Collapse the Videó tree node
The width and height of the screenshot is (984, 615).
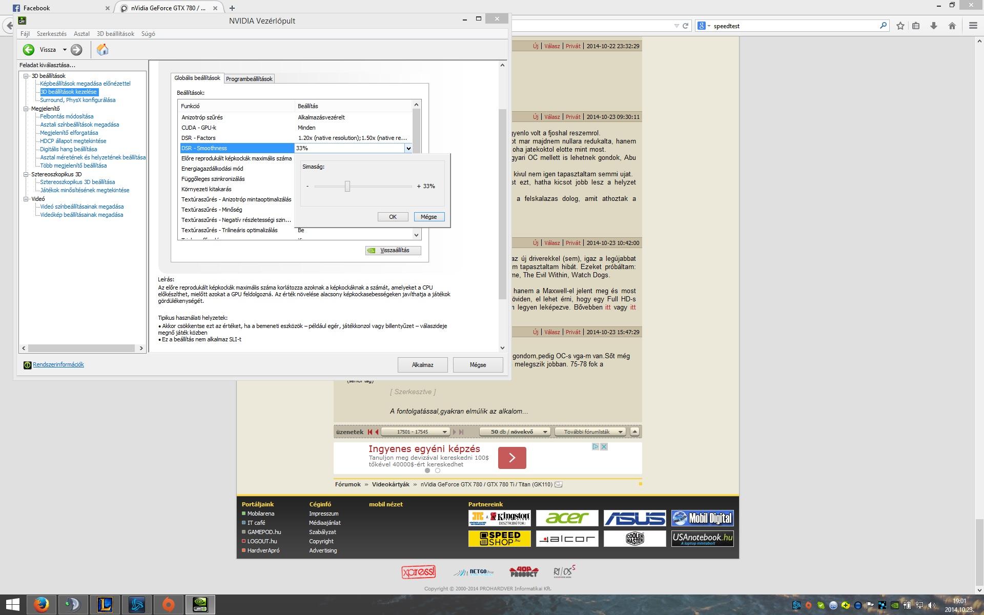(26, 199)
